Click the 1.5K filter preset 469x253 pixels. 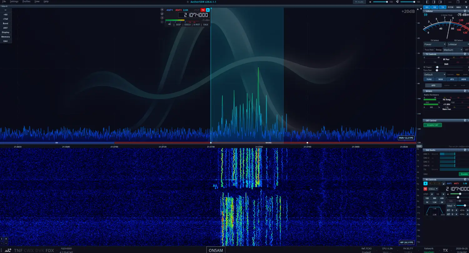click(x=435, y=202)
